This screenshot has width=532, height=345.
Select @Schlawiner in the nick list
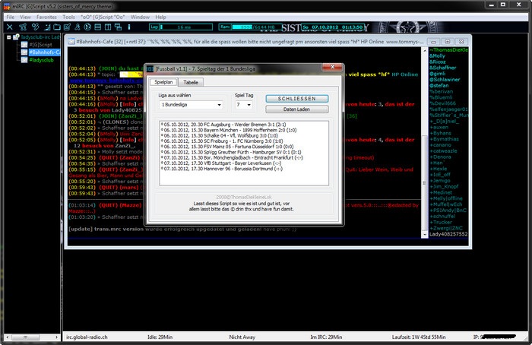click(x=445, y=80)
